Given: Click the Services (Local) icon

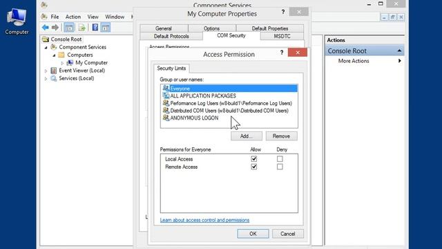Looking at the screenshot, I should [54, 78].
